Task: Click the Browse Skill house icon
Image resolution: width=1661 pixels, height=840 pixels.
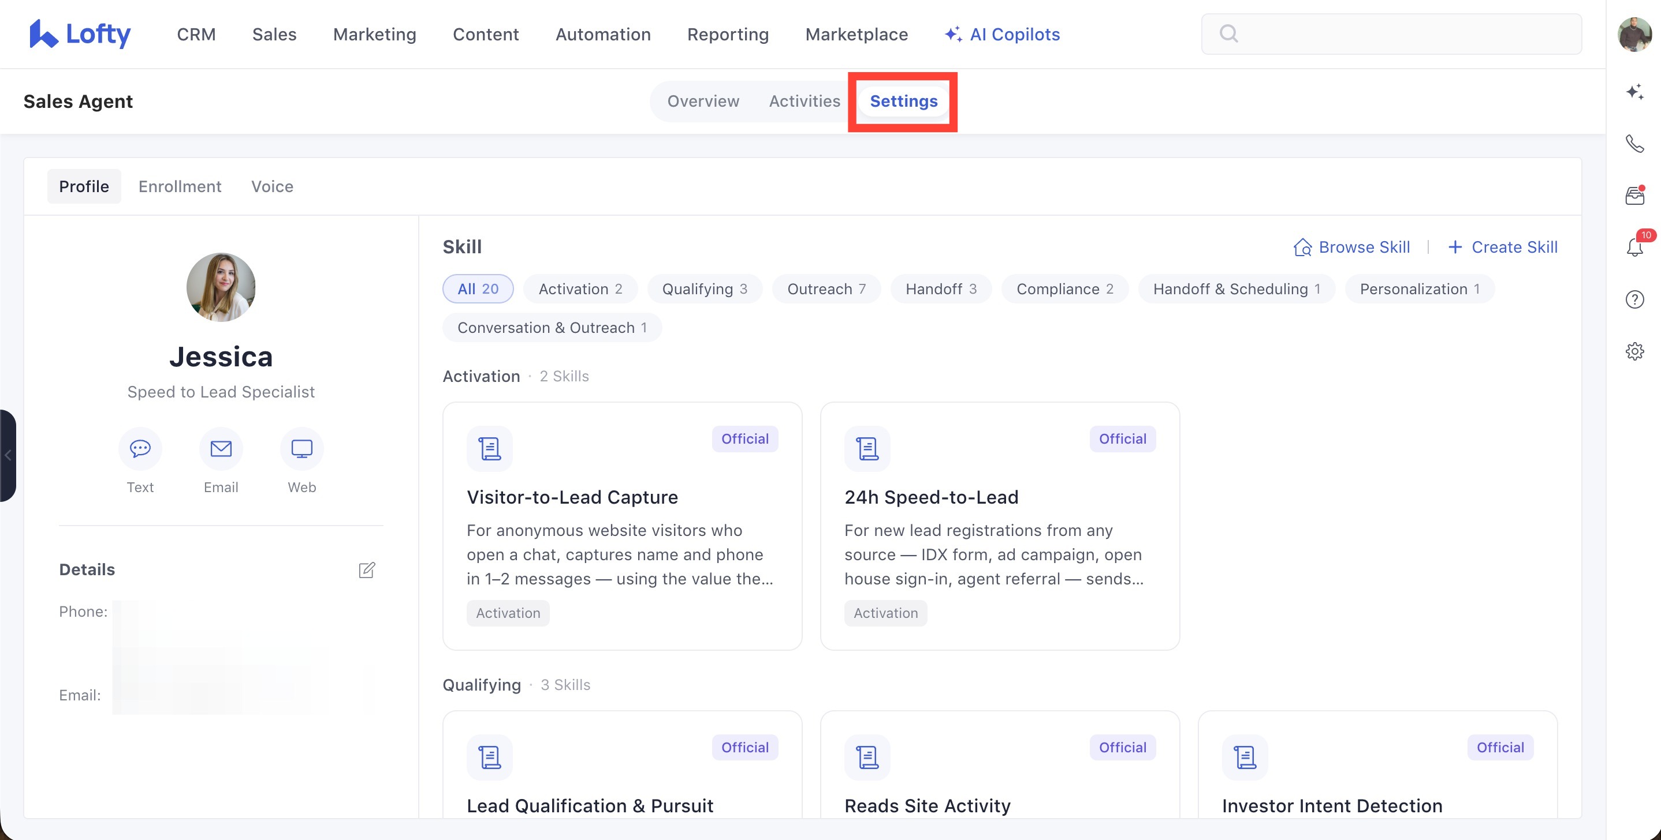Action: pos(1302,247)
